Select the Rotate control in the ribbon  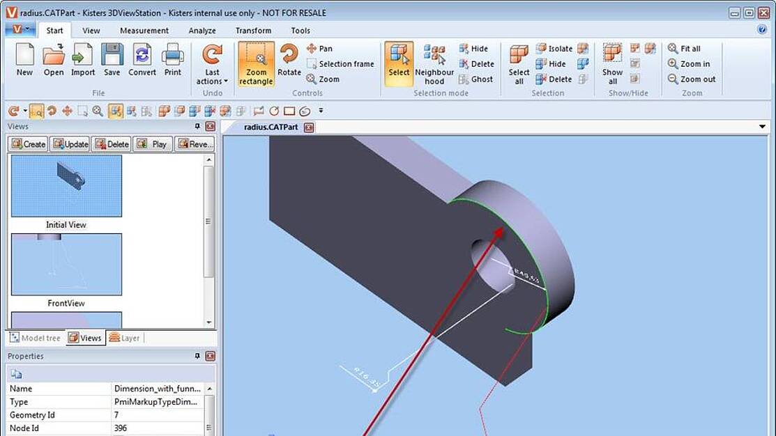click(289, 59)
